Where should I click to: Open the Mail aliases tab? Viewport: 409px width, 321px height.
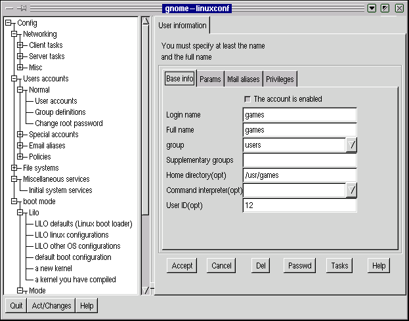[243, 79]
